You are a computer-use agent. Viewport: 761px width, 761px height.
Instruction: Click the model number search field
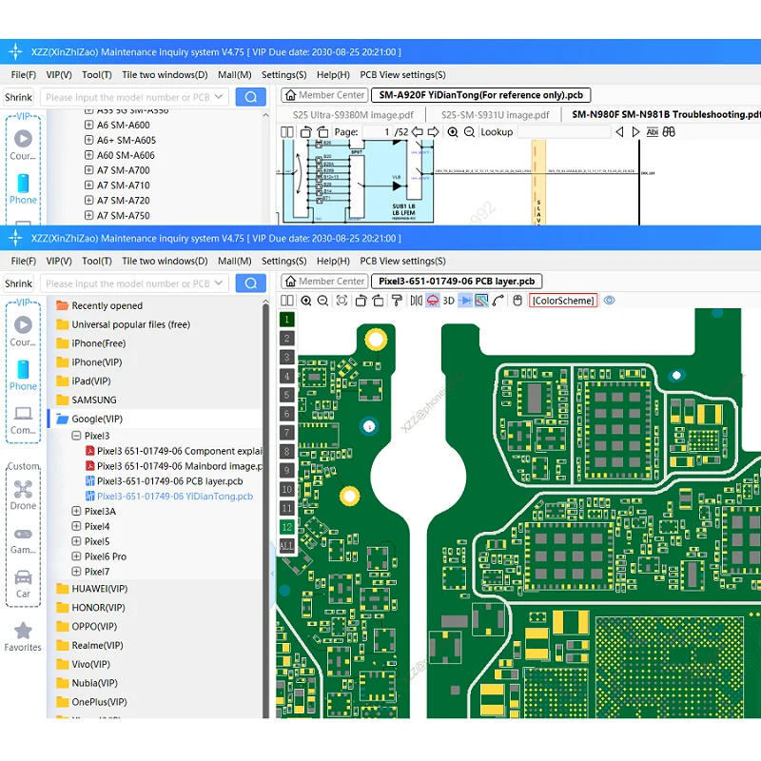click(133, 283)
